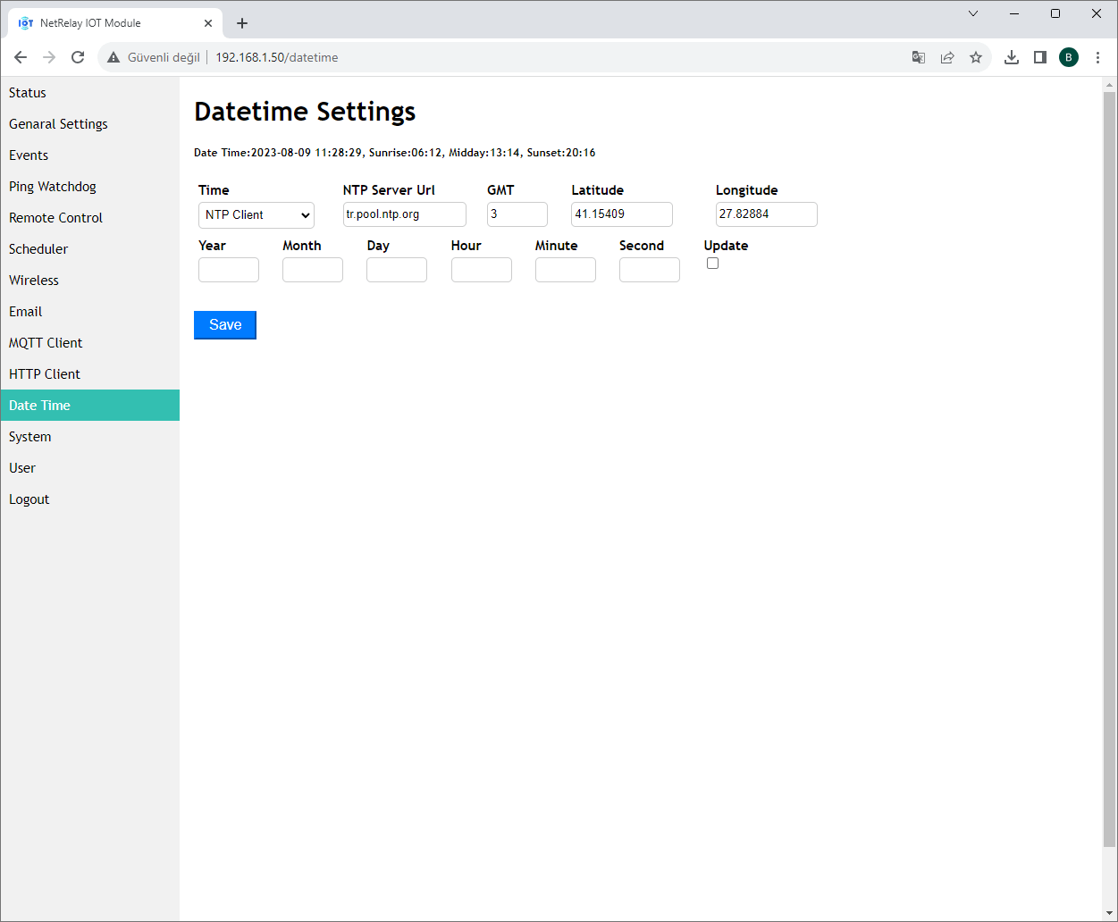The width and height of the screenshot is (1118, 922).
Task: Click the browser back arrow
Action: tap(20, 56)
